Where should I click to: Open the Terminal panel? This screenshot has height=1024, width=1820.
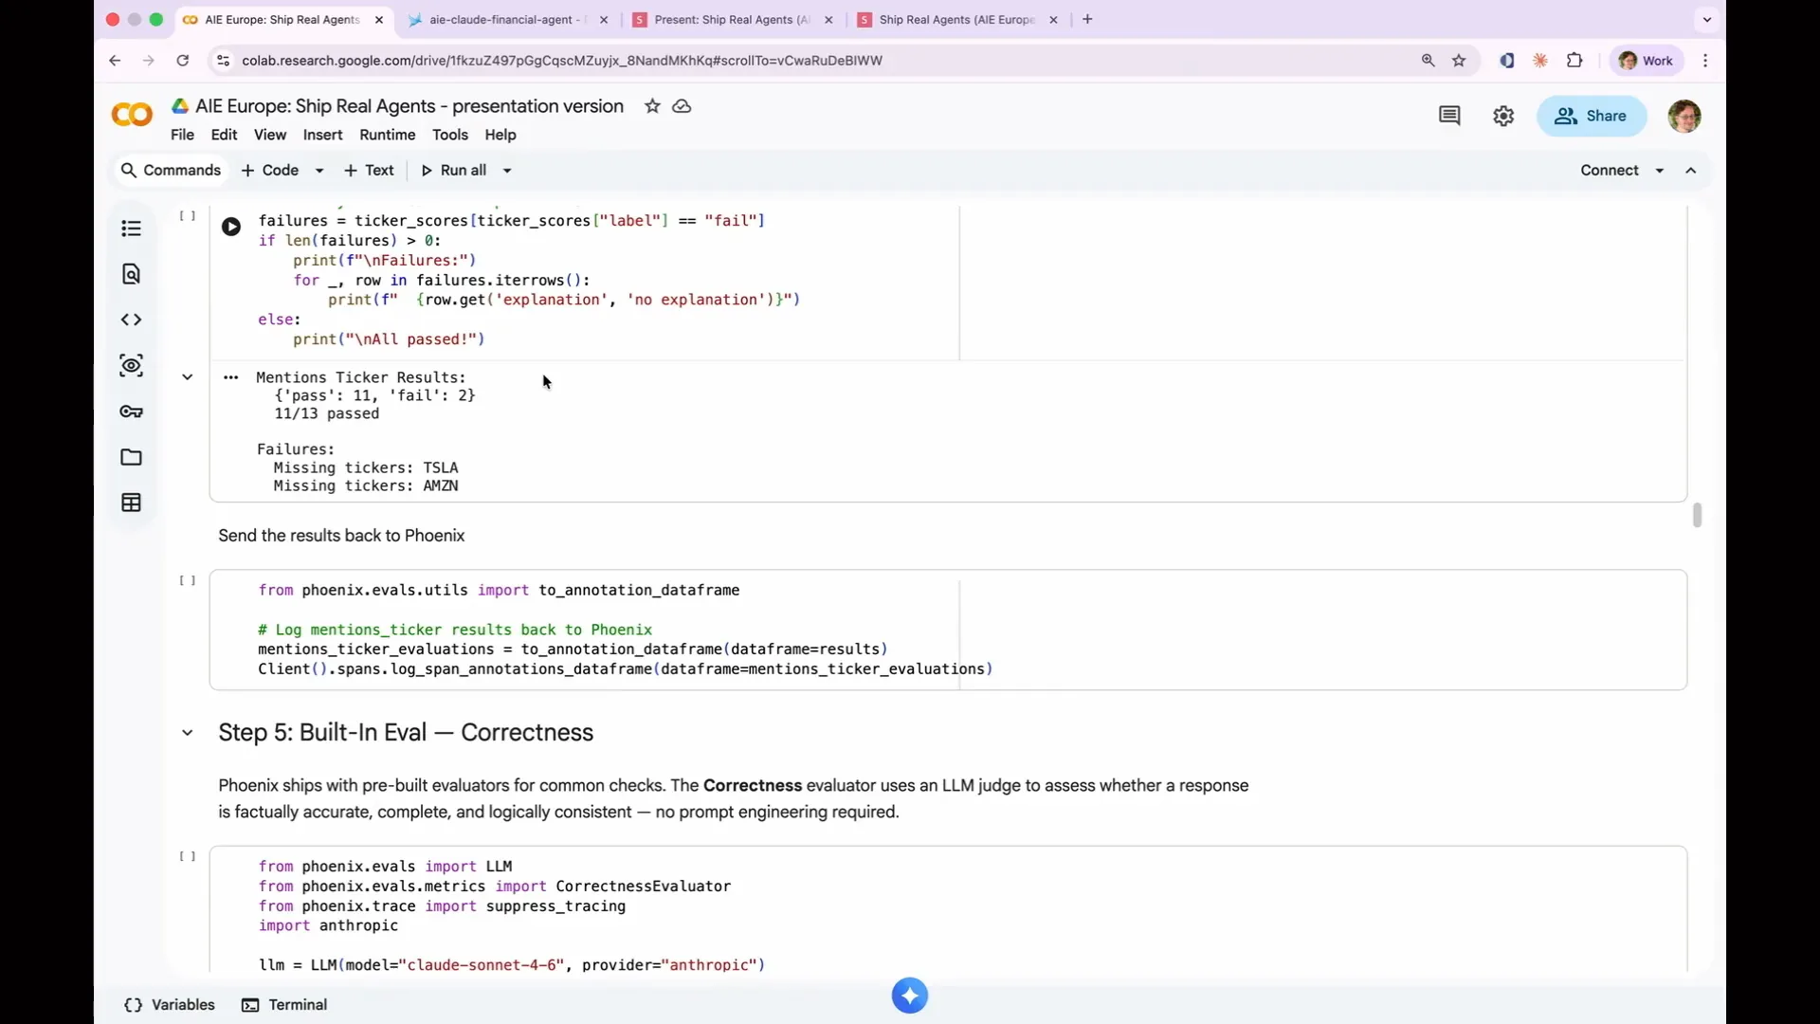click(x=284, y=1005)
